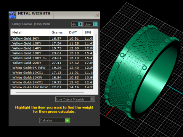Click the vertical scrollbar of metal list

pos(96,43)
